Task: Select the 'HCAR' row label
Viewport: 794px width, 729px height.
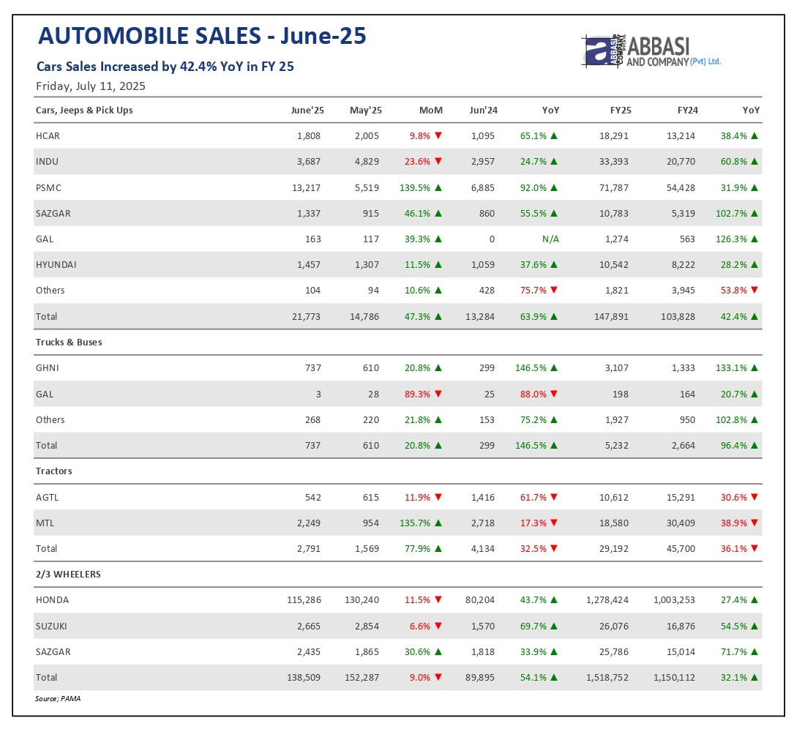Action: coord(48,135)
